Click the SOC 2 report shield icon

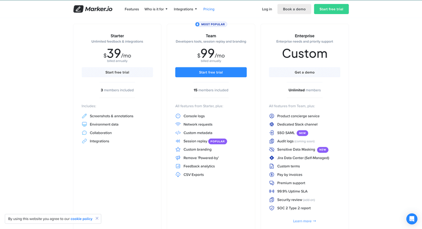click(x=272, y=208)
